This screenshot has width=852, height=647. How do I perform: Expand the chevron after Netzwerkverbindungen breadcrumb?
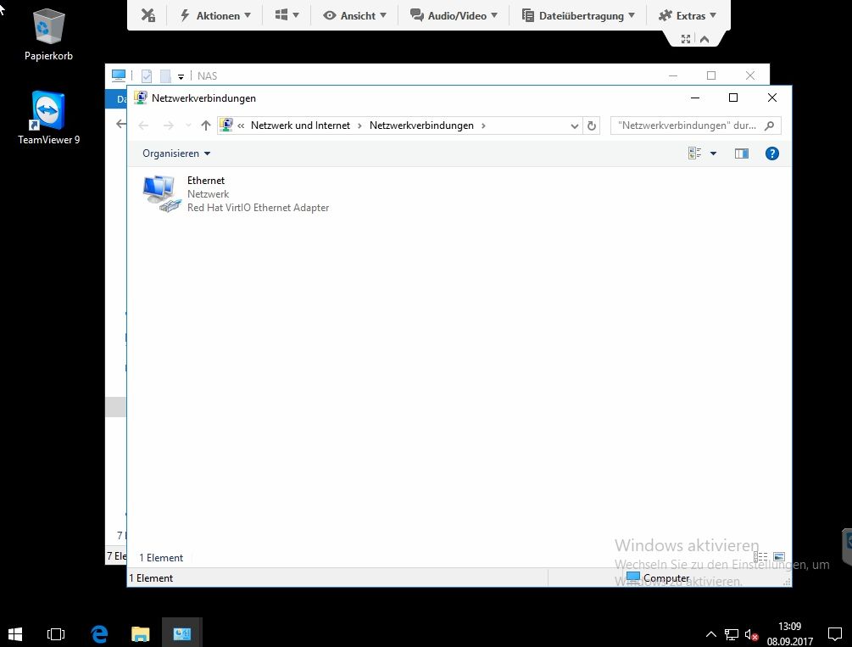[x=483, y=125]
